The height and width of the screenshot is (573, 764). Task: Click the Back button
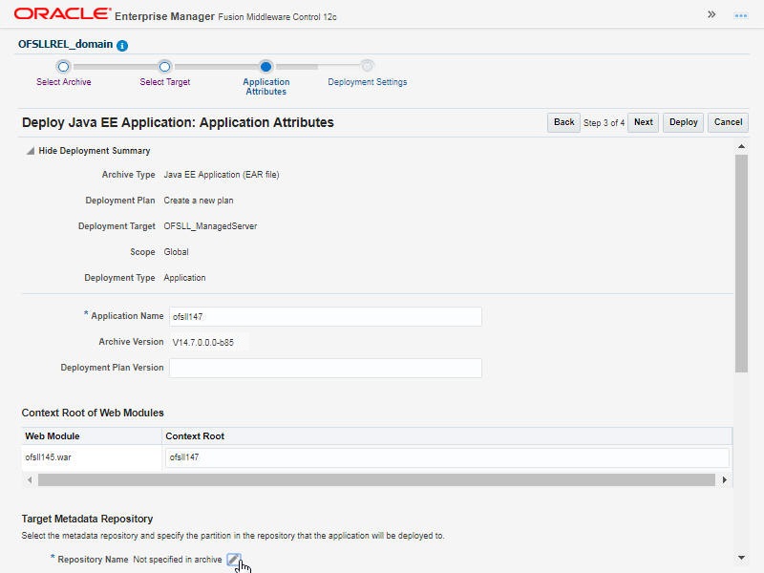[x=563, y=122]
